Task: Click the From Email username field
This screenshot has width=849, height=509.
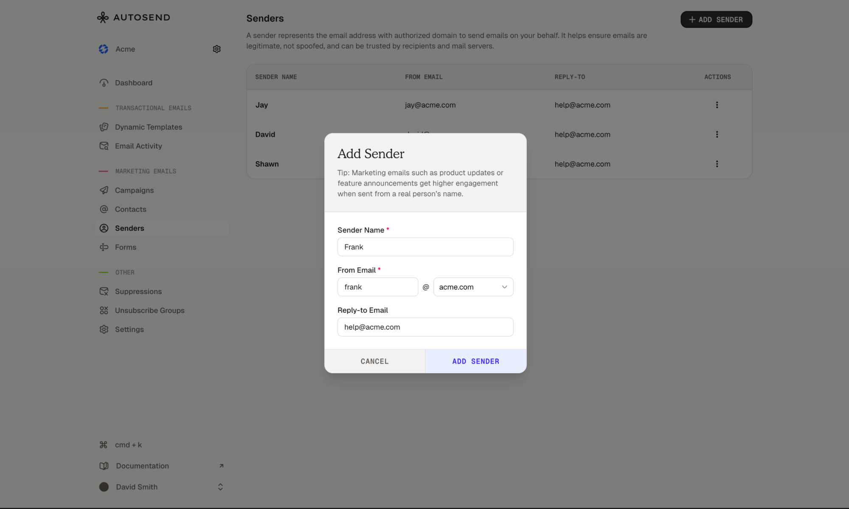Action: [x=377, y=287]
